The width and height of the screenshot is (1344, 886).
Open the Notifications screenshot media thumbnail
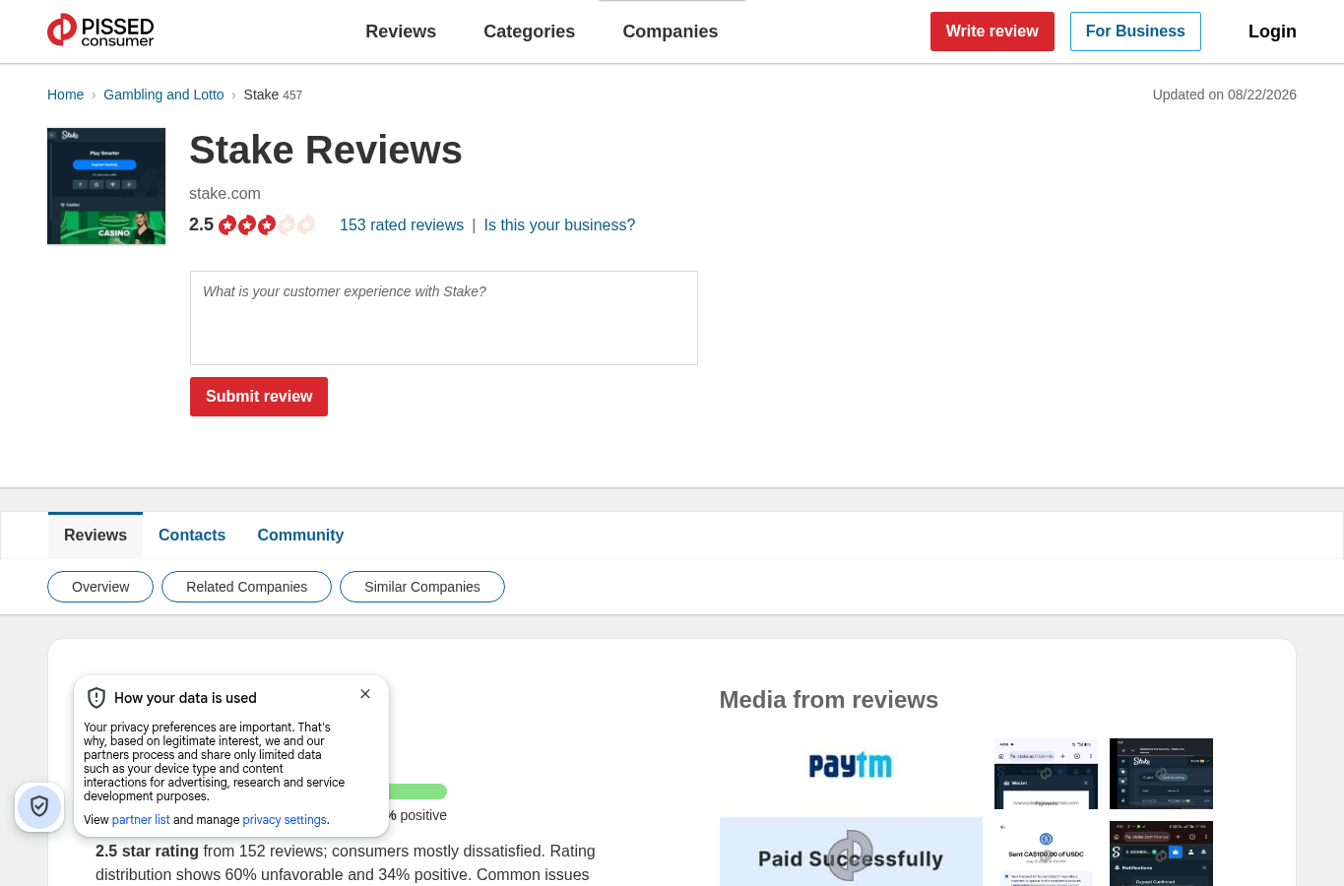pyautogui.click(x=1161, y=854)
